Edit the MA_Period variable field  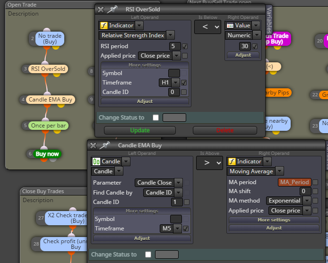(294, 182)
